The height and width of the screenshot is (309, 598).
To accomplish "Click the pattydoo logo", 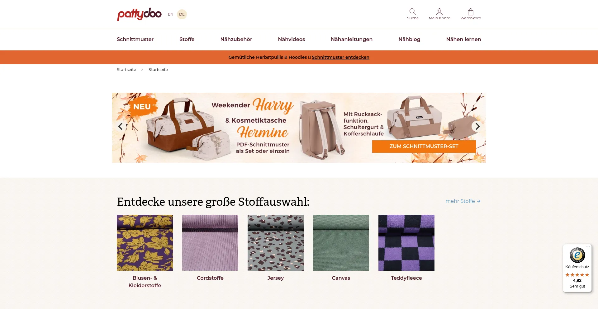I will click(x=139, y=14).
